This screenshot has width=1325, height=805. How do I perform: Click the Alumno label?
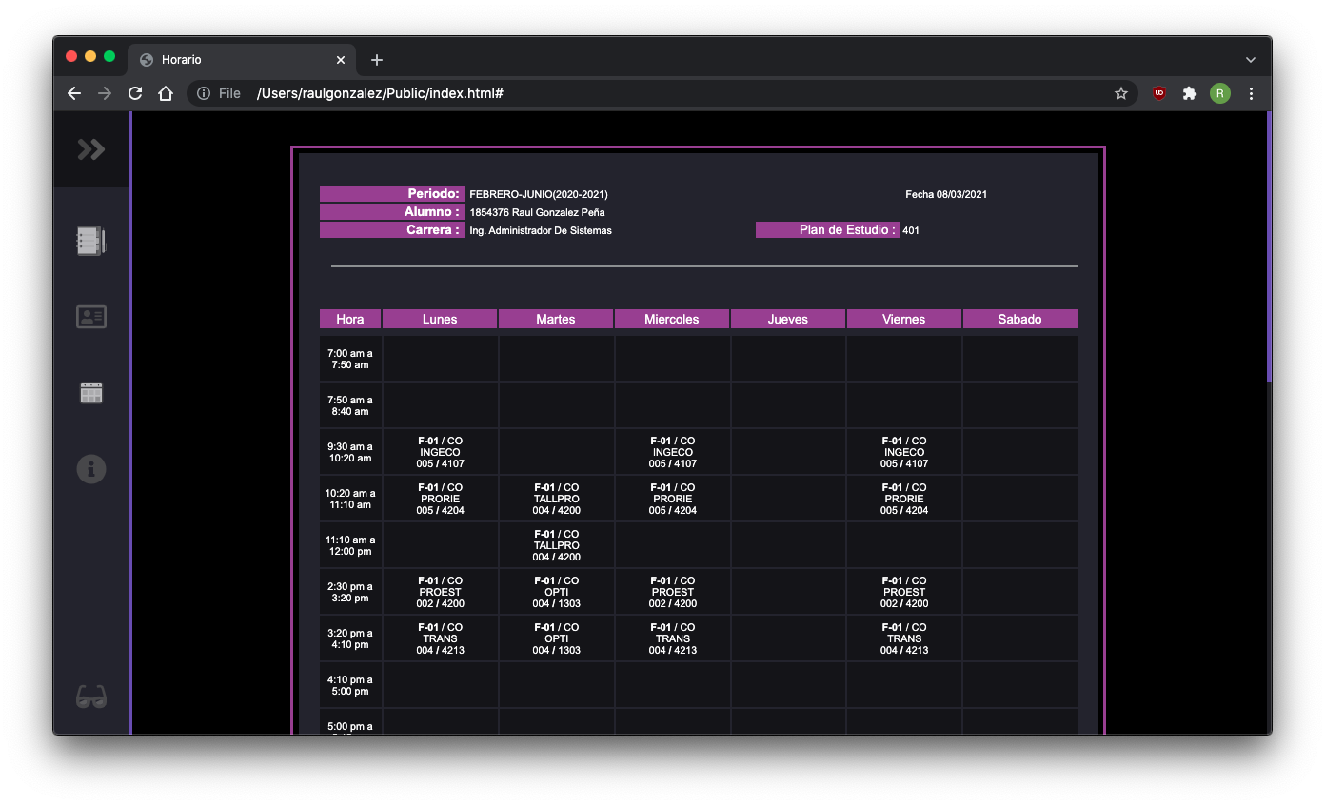point(392,211)
